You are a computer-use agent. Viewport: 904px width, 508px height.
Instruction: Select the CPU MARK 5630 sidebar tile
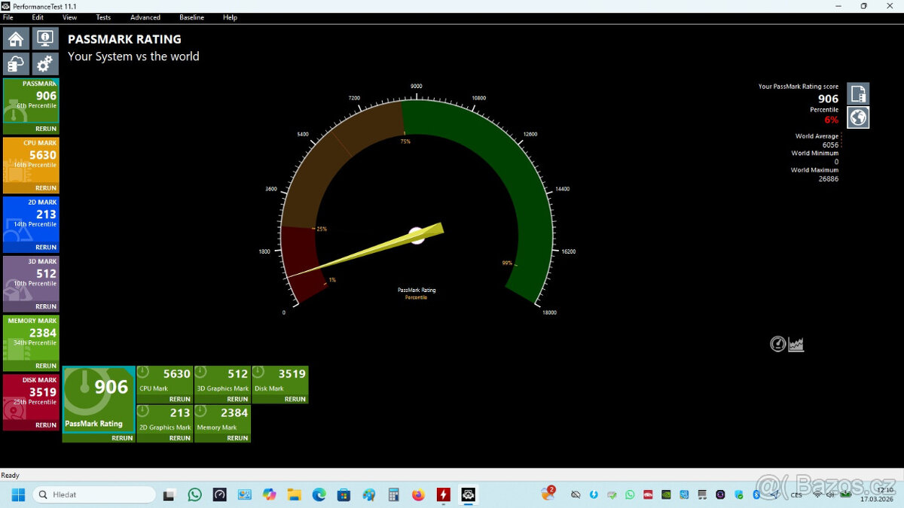pos(31,160)
